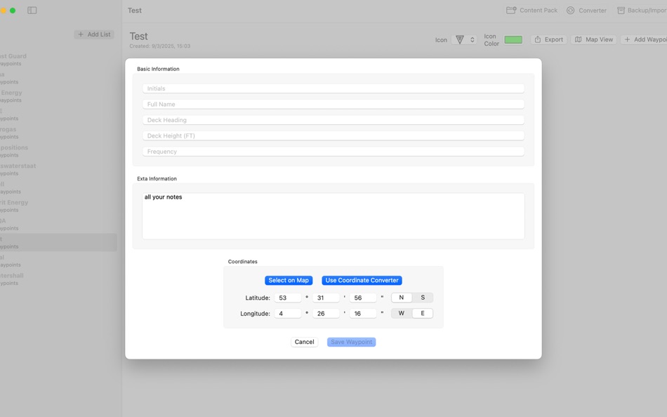667x417 pixels.
Task: Click into the notes text area
Action: pyautogui.click(x=333, y=216)
